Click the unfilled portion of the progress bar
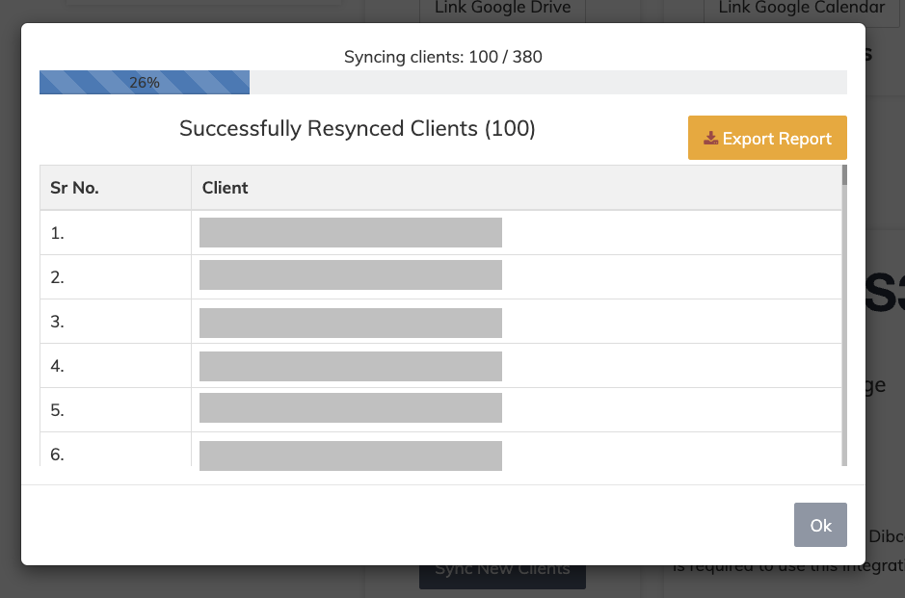This screenshot has width=905, height=598. coord(547,83)
